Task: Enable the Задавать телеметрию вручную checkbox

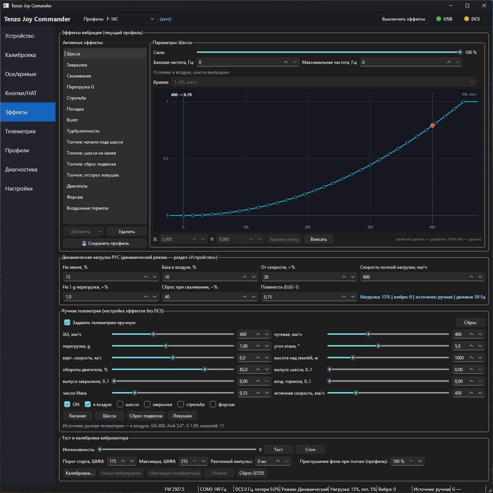Action: coord(67,322)
